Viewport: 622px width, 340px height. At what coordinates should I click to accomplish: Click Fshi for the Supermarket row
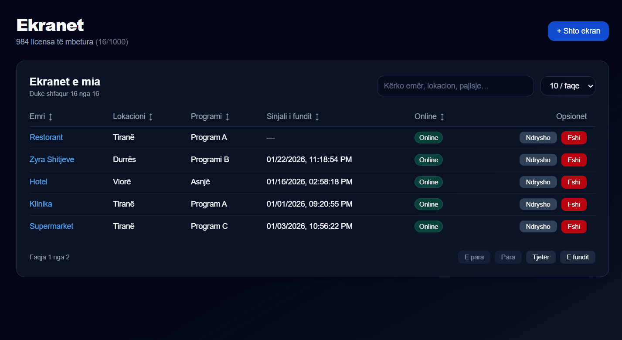(574, 226)
